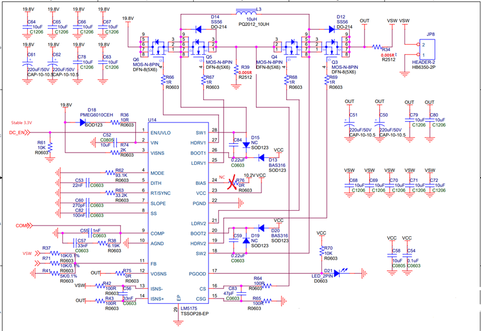Select the JP8 header connector box

click(x=427, y=49)
